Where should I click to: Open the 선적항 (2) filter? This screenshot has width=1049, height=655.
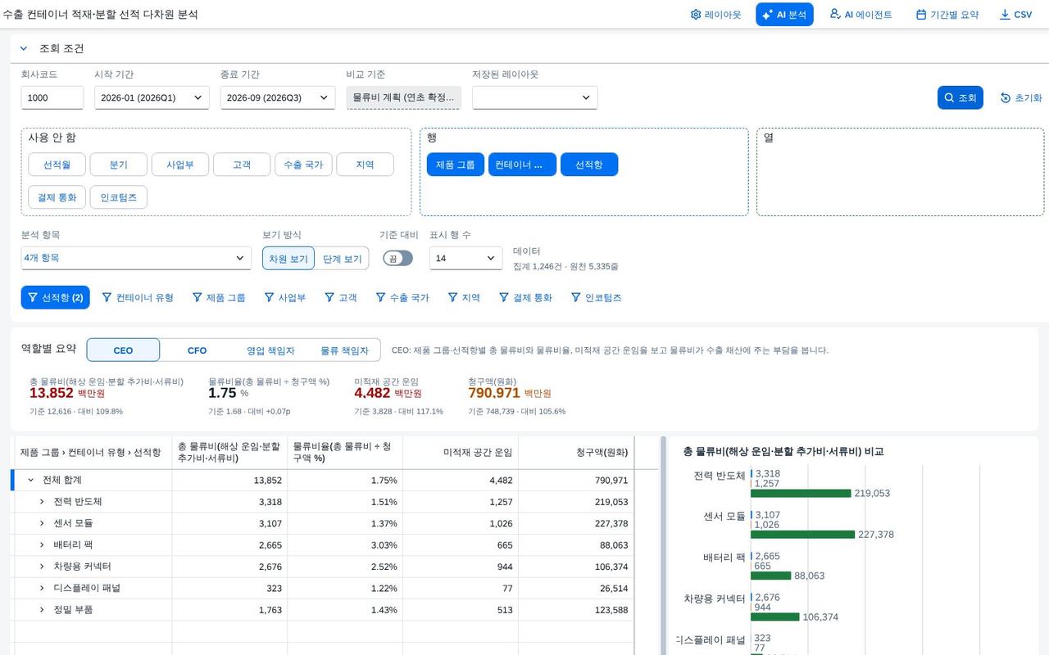(x=55, y=297)
